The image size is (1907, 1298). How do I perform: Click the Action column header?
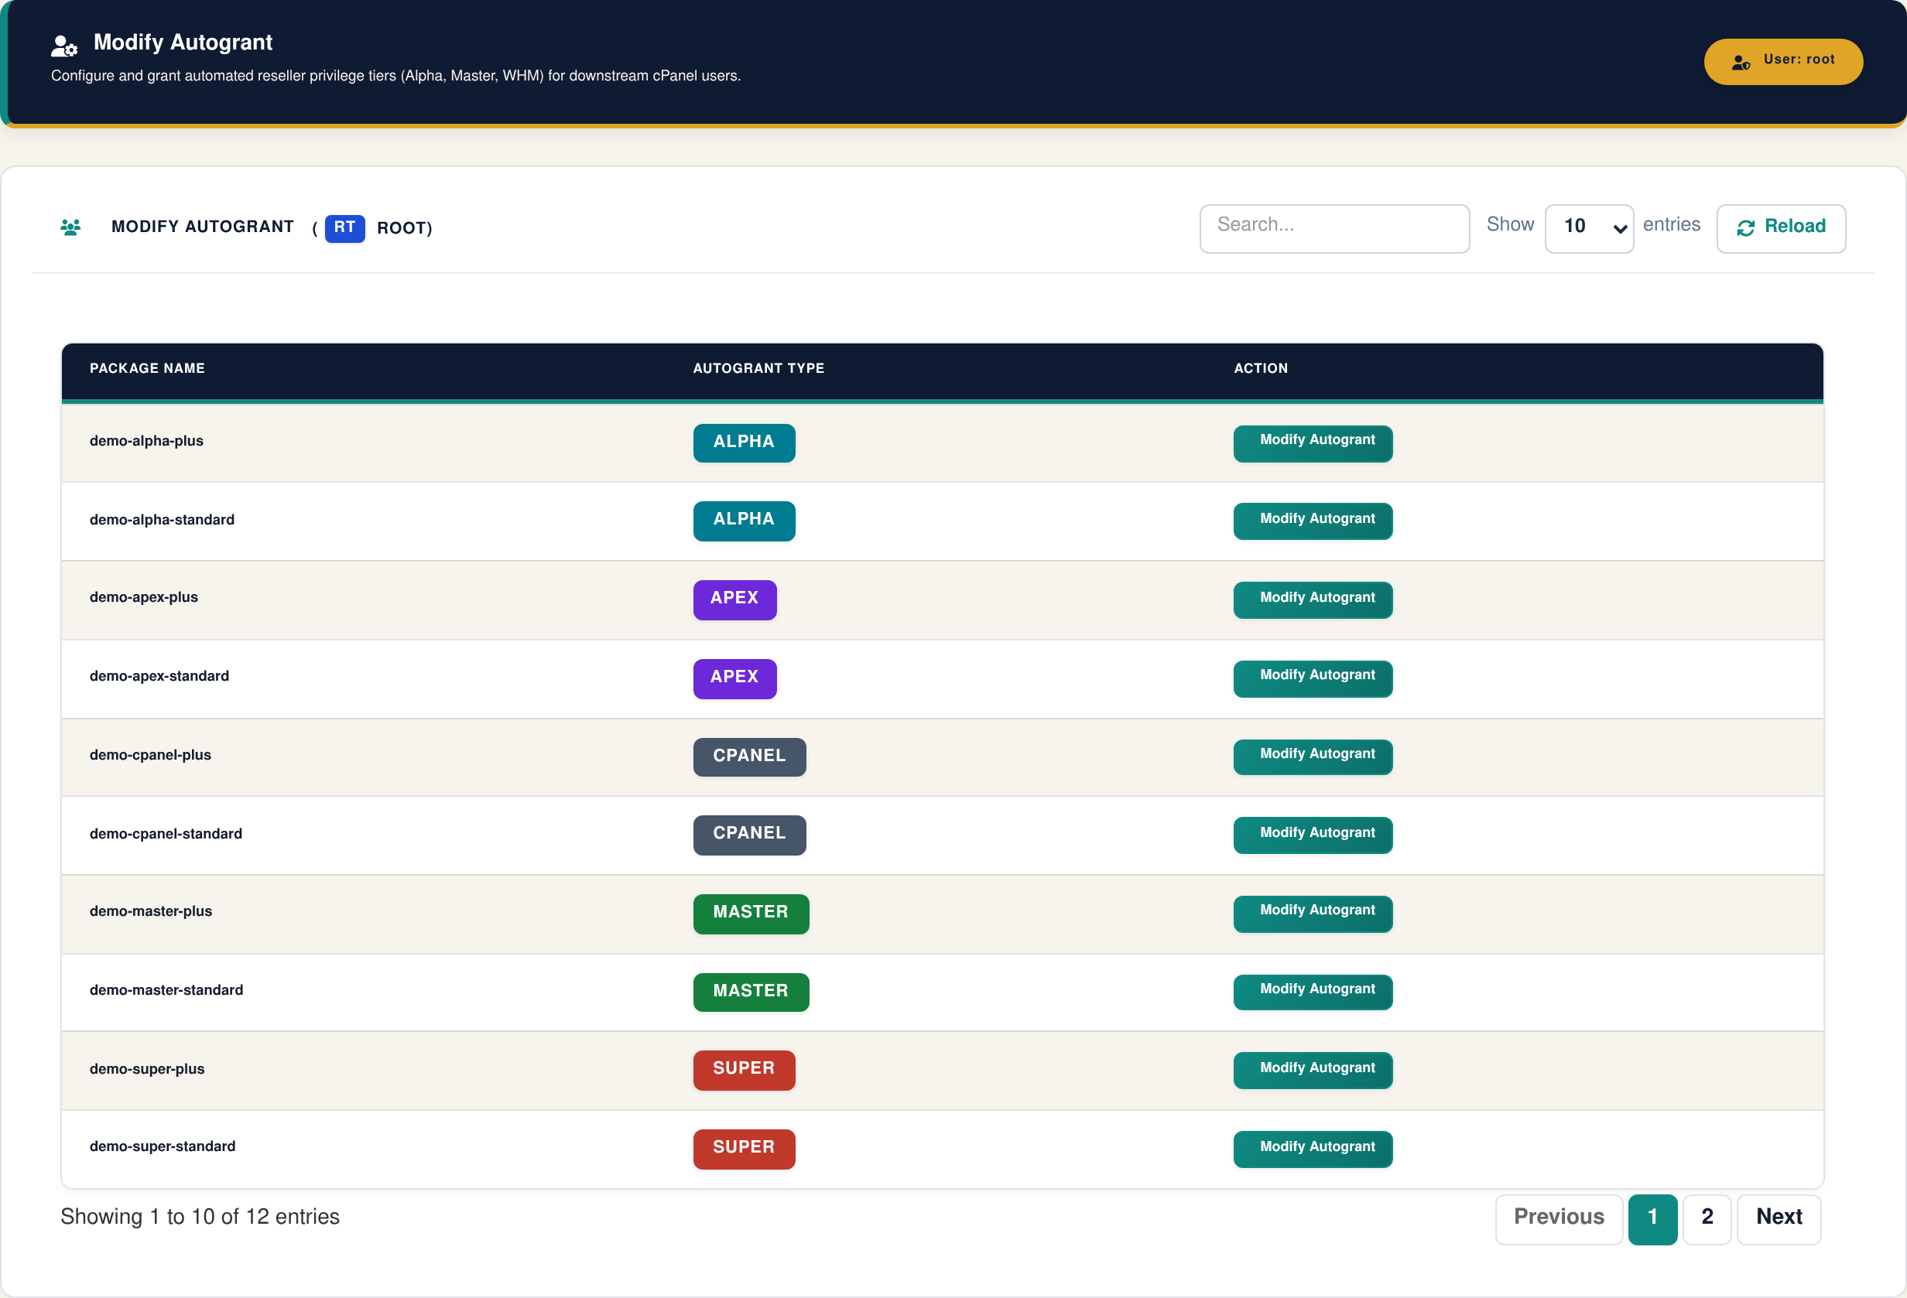(x=1261, y=368)
